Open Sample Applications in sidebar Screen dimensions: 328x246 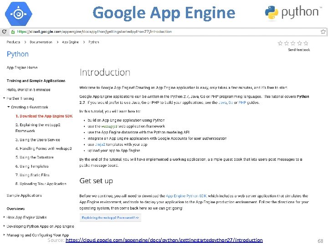click(x=24, y=195)
